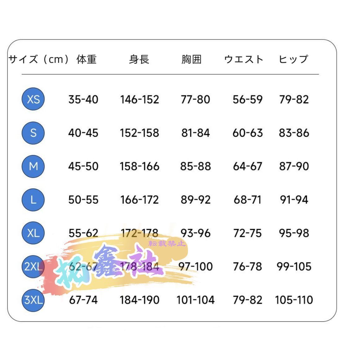This screenshot has width=341, height=341.
Task: Click the 105-110 hip value
Action: (294, 300)
